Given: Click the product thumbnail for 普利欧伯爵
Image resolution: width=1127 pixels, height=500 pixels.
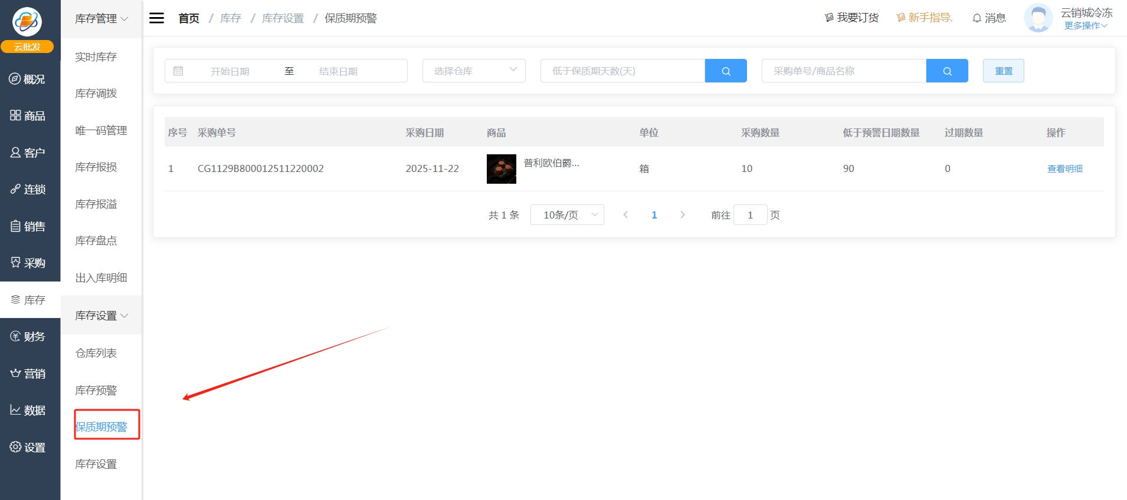Looking at the screenshot, I should 502,169.
